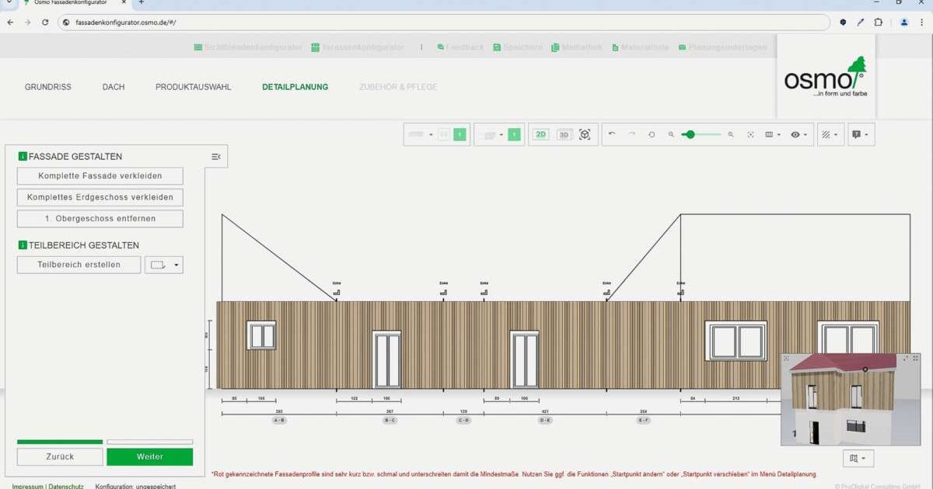Click the fit-to-screen icon in toolbar

750,134
